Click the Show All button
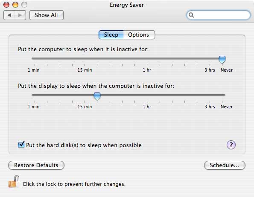 47,15
